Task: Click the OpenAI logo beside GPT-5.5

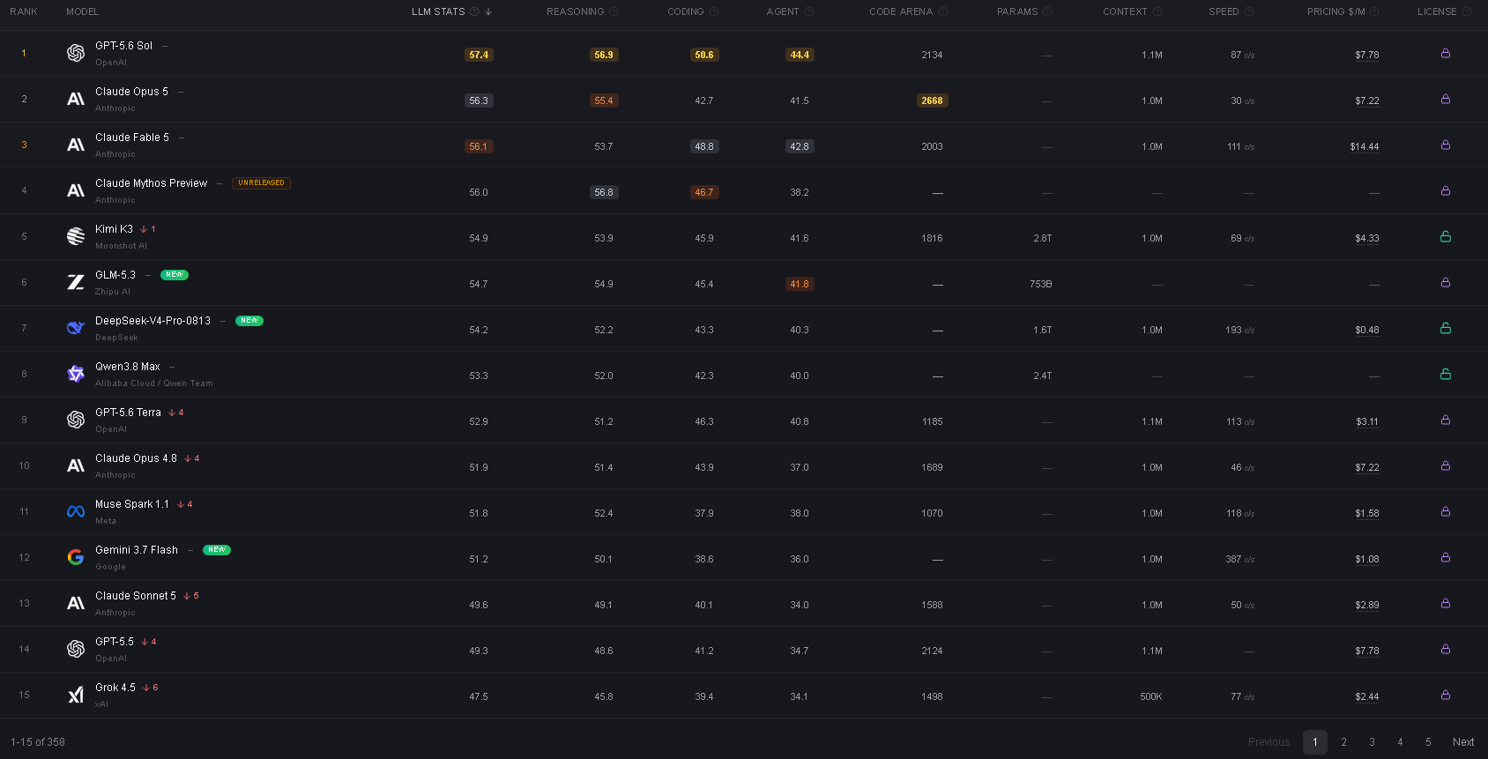Action: (x=76, y=649)
